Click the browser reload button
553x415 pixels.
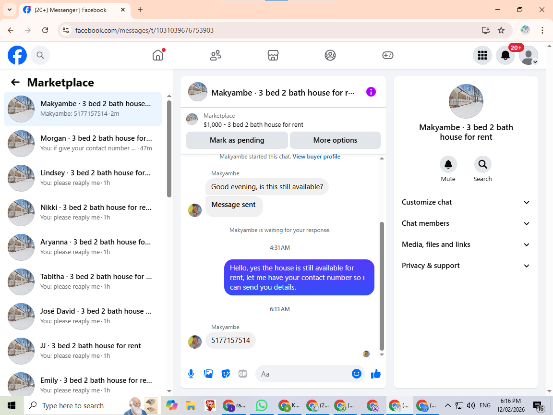tap(45, 30)
